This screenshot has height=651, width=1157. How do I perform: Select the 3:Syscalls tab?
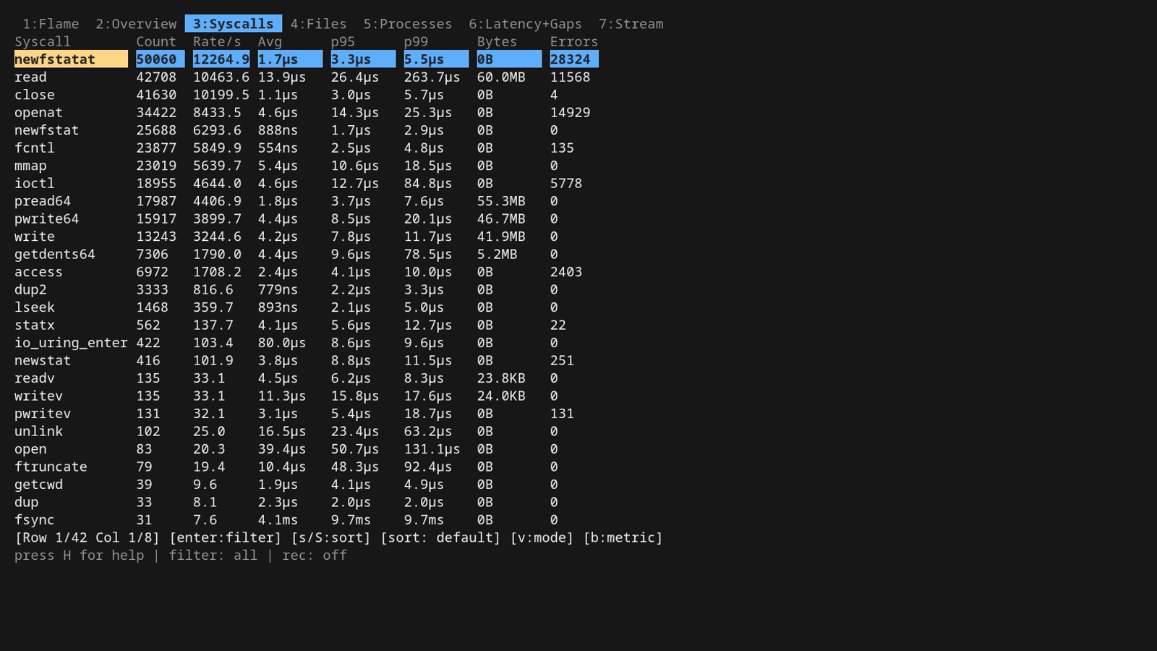tap(233, 24)
